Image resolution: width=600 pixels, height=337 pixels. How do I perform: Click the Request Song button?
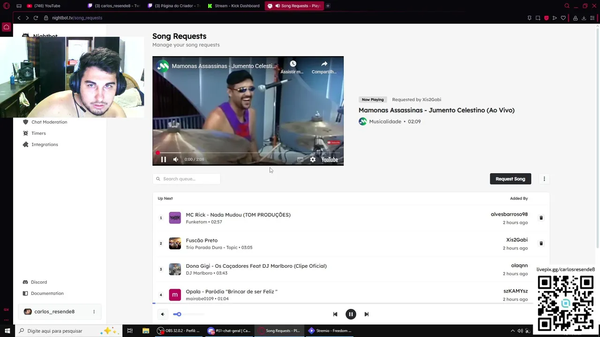point(510,179)
